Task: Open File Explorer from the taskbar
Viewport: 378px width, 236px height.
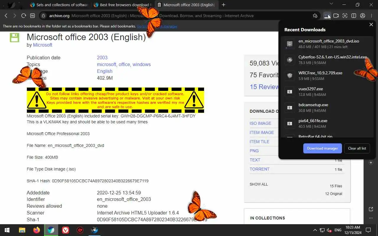Action: tap(22, 230)
